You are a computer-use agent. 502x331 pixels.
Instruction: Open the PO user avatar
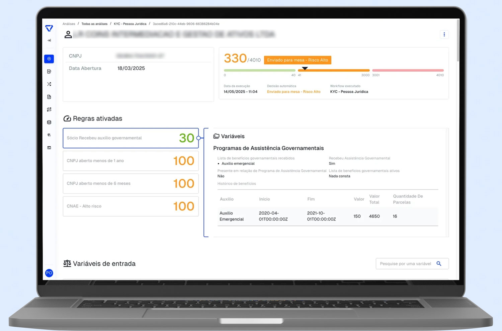[49, 273]
